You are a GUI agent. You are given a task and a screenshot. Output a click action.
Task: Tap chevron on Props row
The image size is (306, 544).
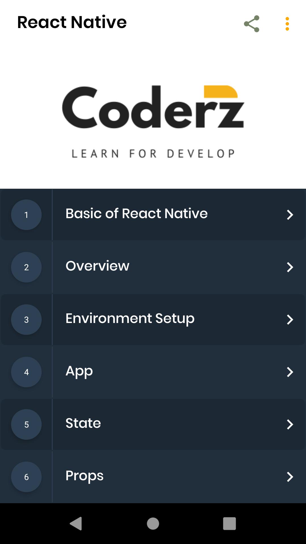[290, 477]
